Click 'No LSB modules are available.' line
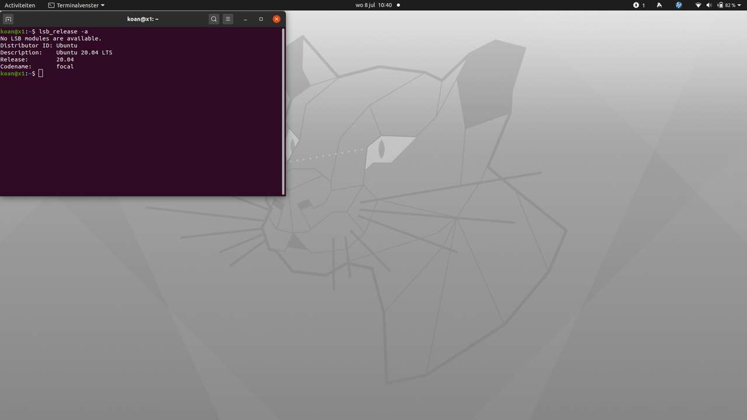Screen dimensions: 747x420 [x=51, y=38]
